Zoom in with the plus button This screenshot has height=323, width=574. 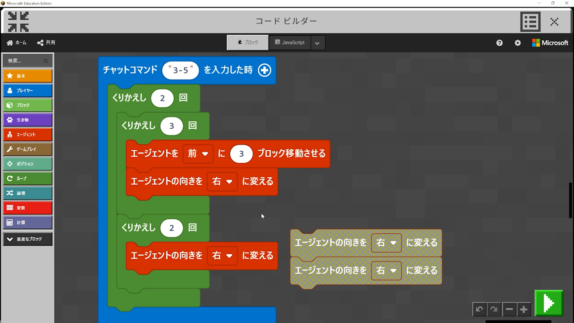(x=523, y=309)
